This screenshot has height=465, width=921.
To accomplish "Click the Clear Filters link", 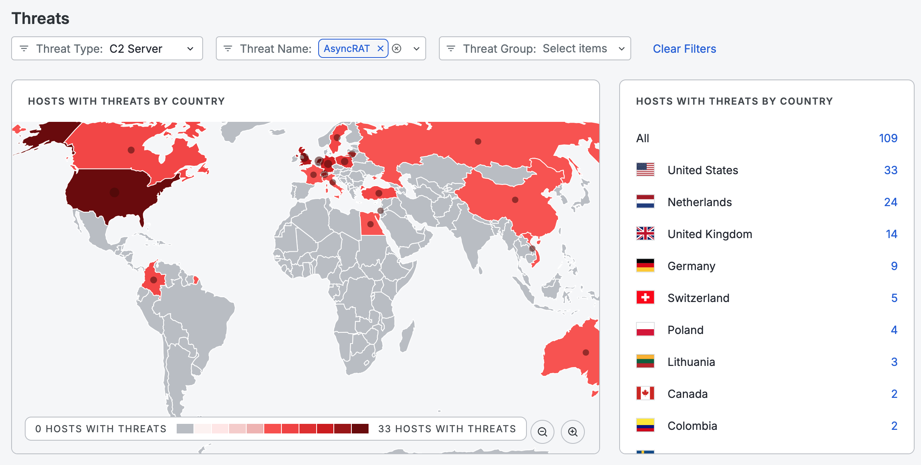I will [x=684, y=49].
